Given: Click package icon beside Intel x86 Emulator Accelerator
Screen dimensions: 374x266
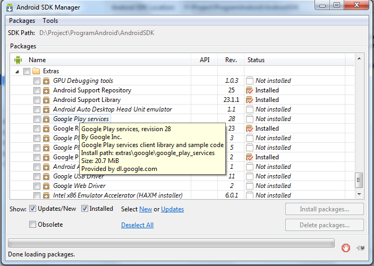Looking at the screenshot, I should coord(46,196).
